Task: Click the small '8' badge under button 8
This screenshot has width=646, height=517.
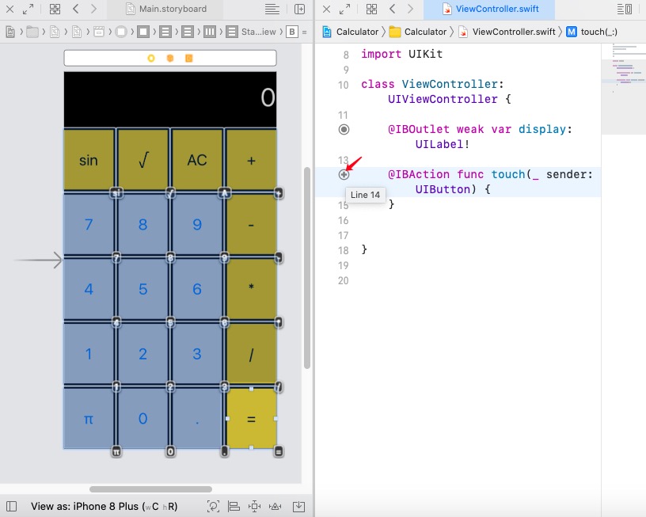Action: click(x=170, y=258)
